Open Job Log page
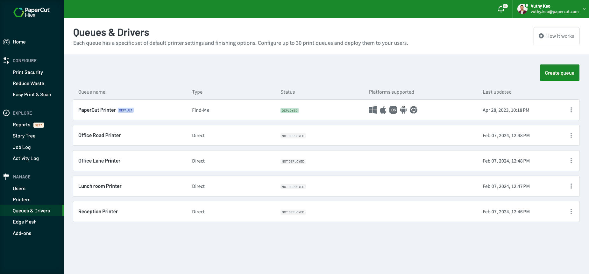This screenshot has width=589, height=274. [22, 147]
